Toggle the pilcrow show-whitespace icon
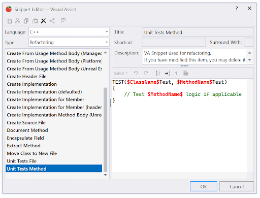The image size is (260, 198). tap(177, 73)
